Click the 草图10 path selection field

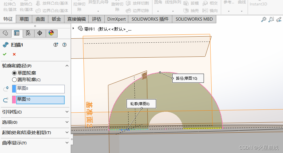click(41, 100)
